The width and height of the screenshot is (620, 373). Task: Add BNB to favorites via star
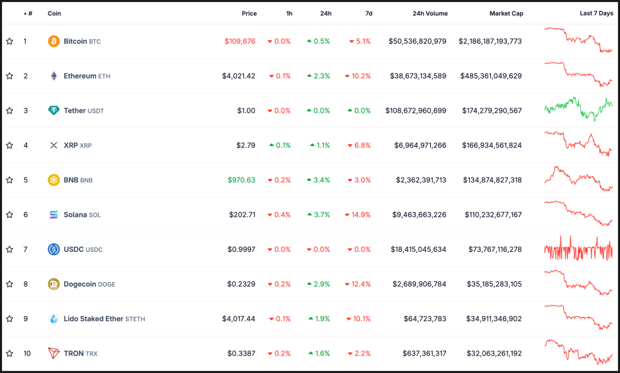click(x=10, y=180)
